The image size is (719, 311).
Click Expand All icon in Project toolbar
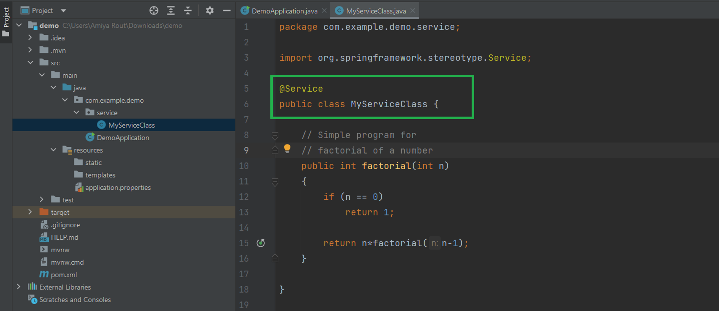171,10
